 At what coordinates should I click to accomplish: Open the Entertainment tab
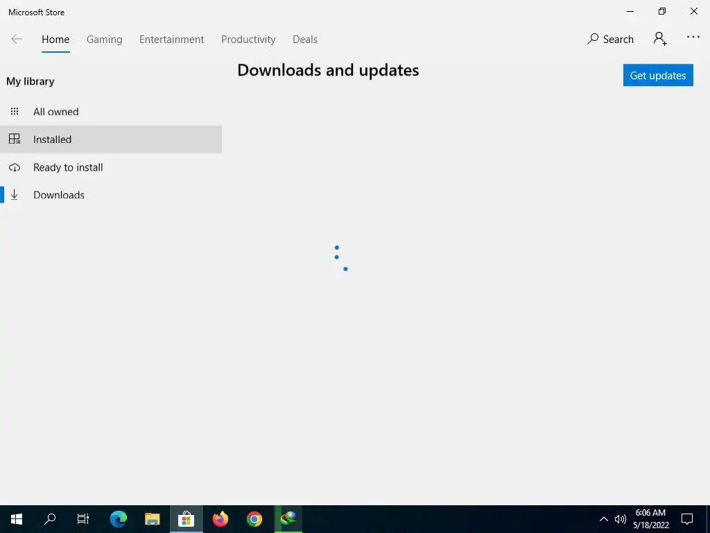[172, 40]
